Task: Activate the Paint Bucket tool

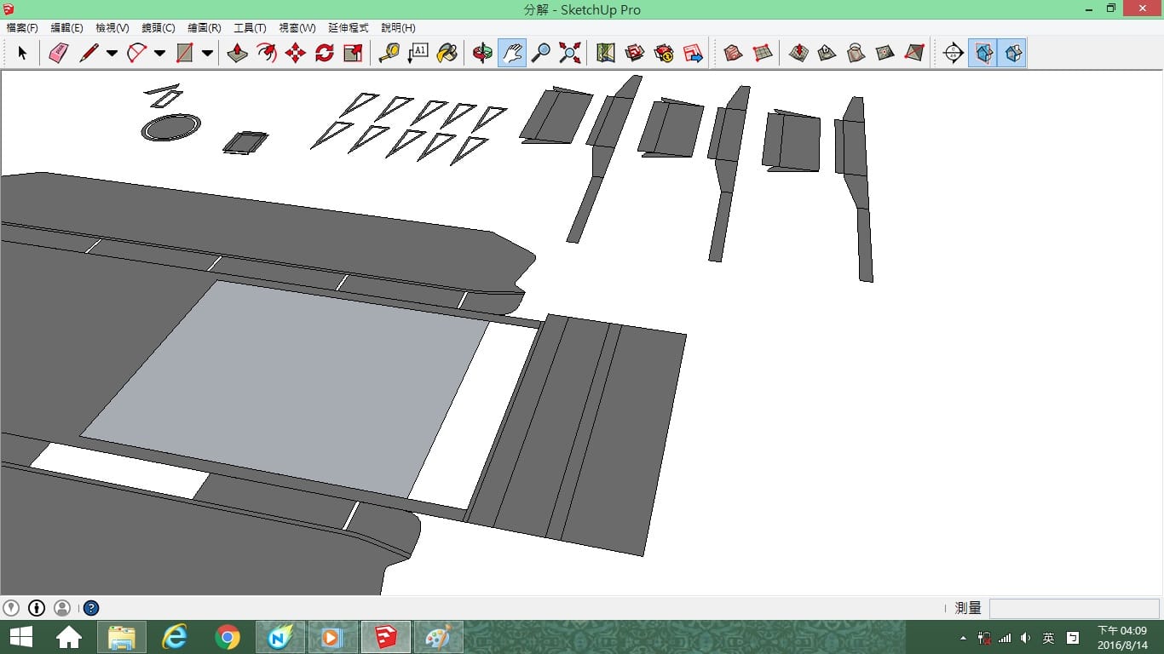Action: coord(447,53)
